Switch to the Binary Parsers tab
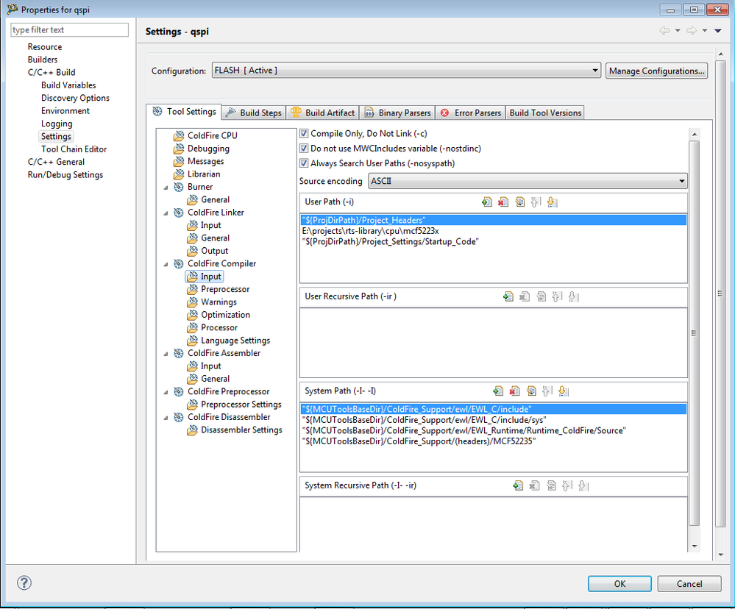Image resolution: width=735 pixels, height=609 pixels. tap(397, 113)
